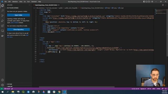Image resolution: width=168 pixels, height=94 pixels.
Task: Click line number 22 in the gutter
Action: (35, 52)
